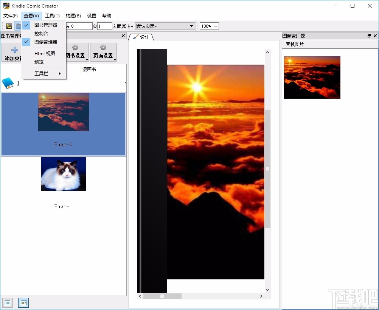Open the 帮助 menu
Viewport: 379px width, 310px height.
tap(107, 16)
